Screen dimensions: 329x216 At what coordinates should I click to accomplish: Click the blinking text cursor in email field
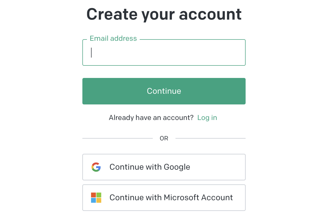point(91,53)
